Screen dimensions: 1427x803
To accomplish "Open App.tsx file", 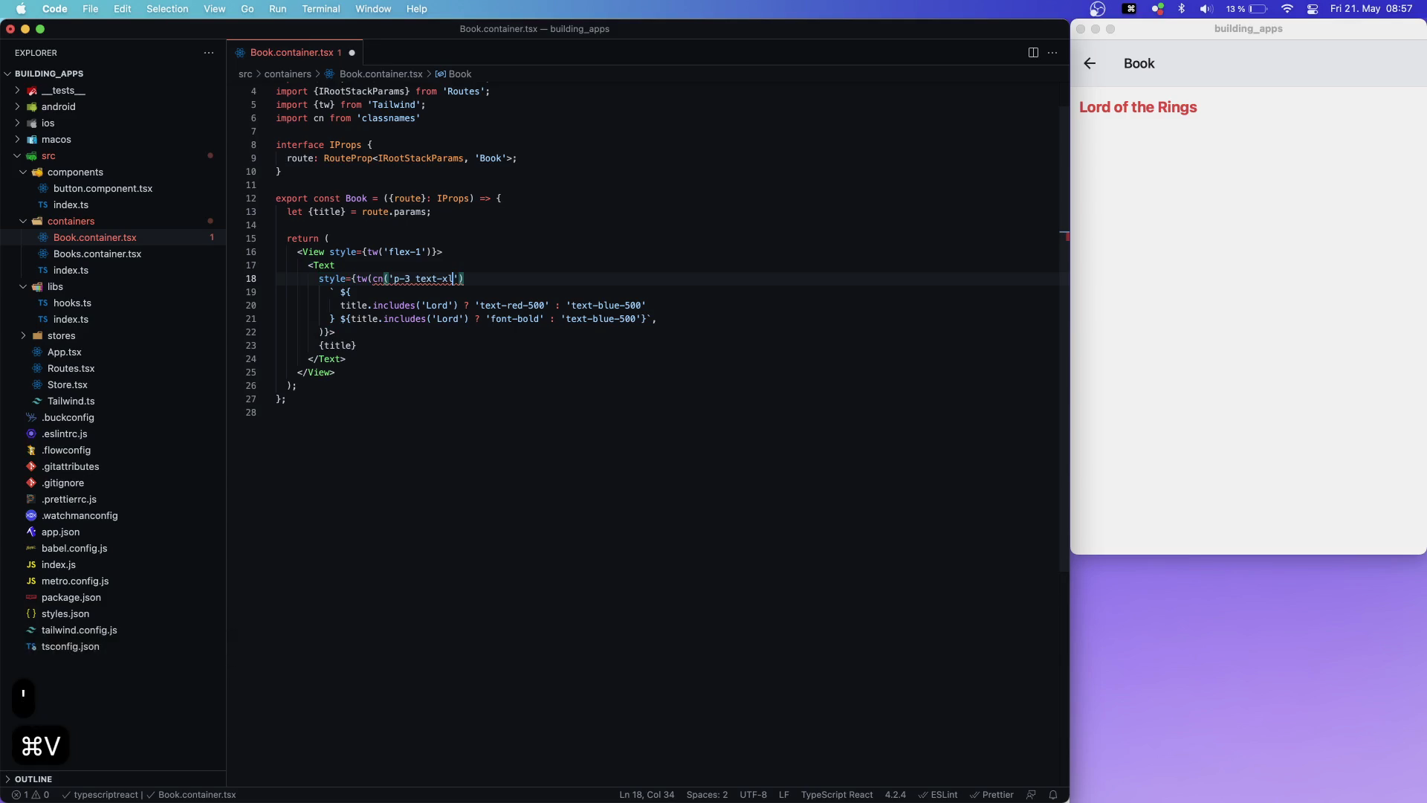I will (x=64, y=352).
